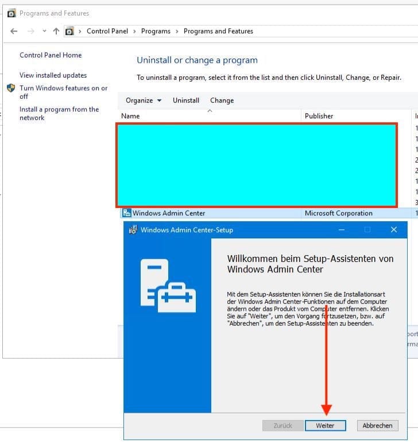Select Programs in the breadcrumb path
This screenshot has height=443, width=418.
pyautogui.click(x=156, y=31)
